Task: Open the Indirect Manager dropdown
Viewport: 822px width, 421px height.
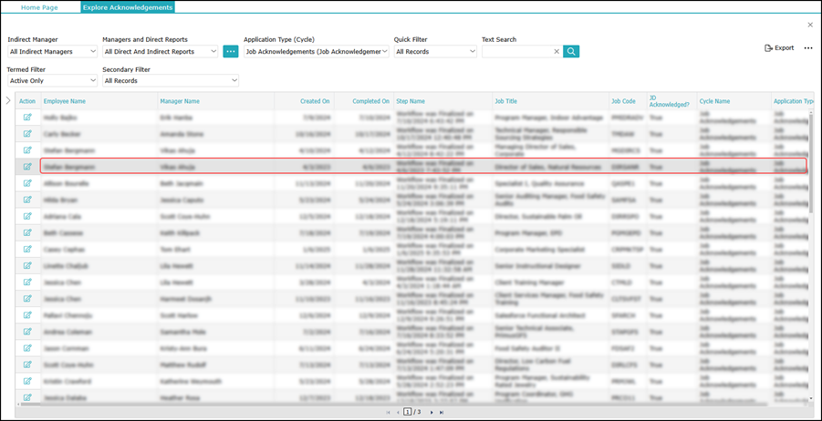Action: [52, 52]
